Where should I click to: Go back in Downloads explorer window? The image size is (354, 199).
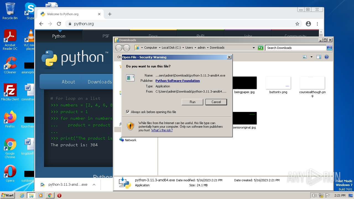pos(119,48)
